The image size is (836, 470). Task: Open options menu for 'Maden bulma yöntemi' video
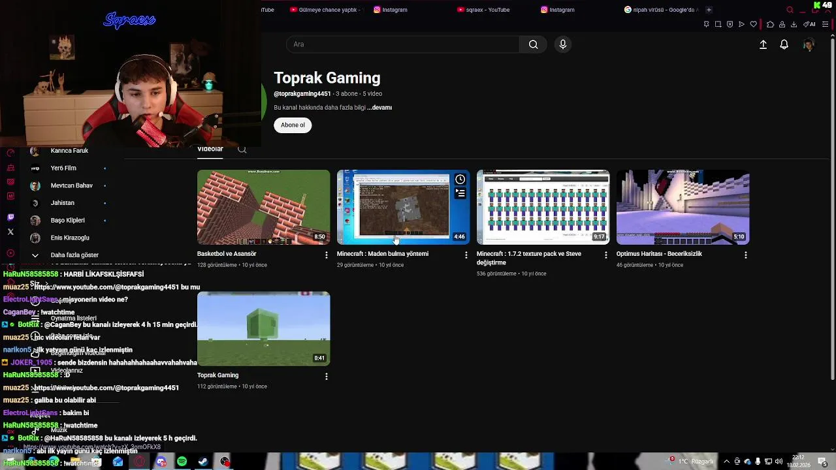tap(466, 255)
